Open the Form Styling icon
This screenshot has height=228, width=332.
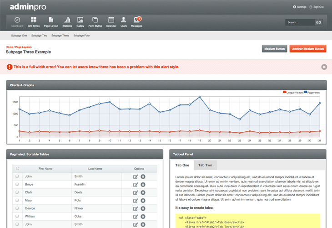point(95,20)
